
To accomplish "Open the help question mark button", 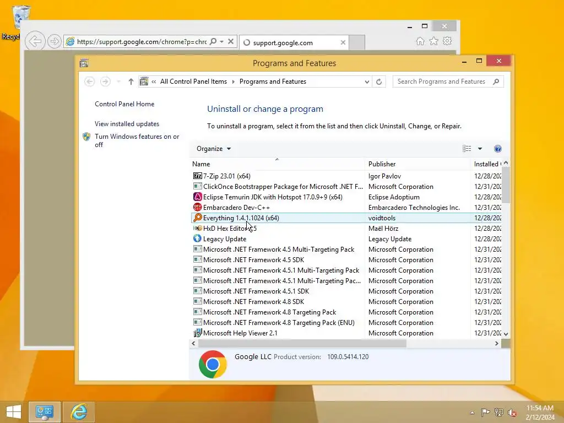I will pos(498,149).
